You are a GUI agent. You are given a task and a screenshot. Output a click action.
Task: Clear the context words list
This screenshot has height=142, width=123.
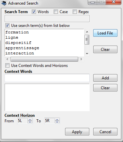tap(105, 88)
